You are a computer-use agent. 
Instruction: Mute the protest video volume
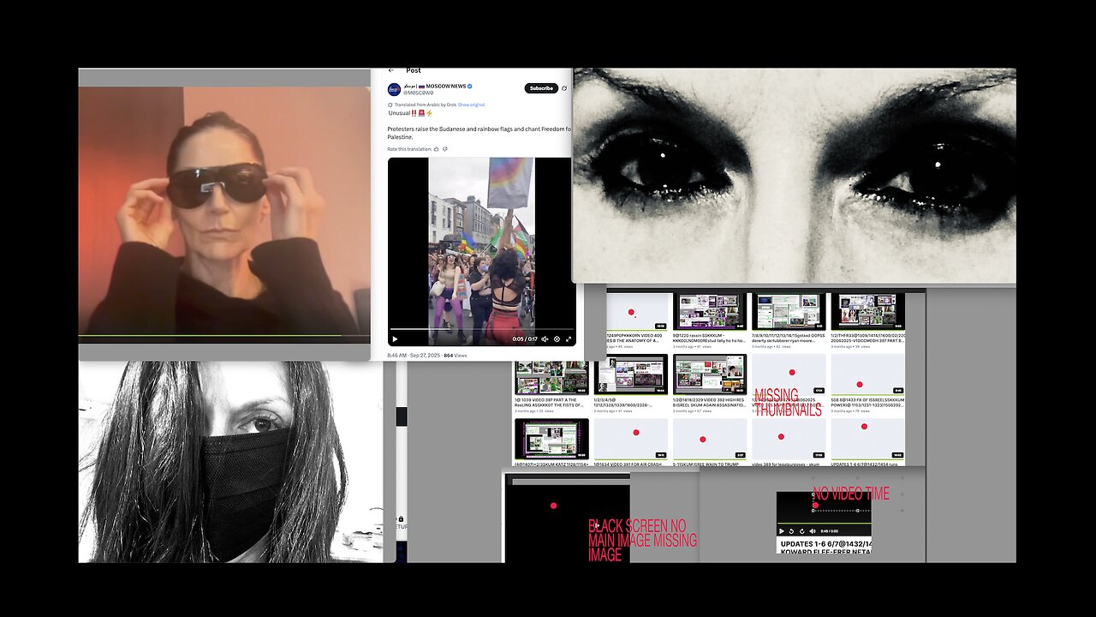click(x=545, y=339)
